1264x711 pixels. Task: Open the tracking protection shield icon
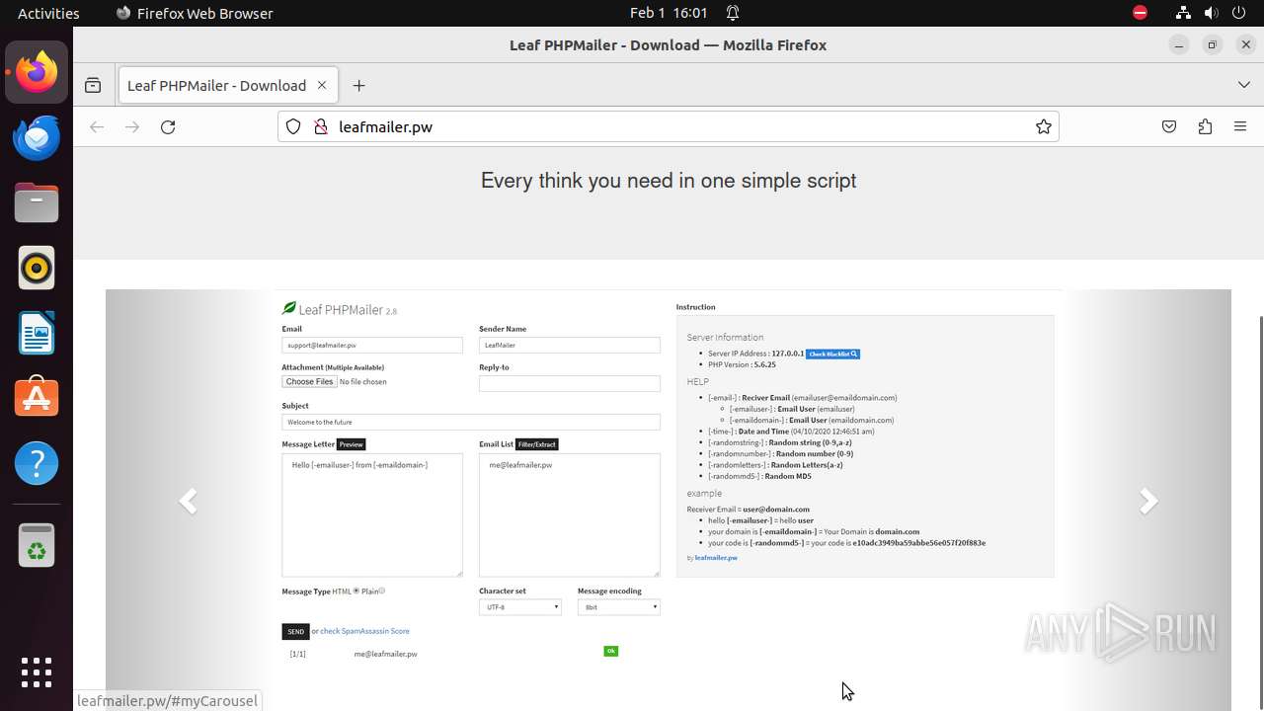point(293,126)
